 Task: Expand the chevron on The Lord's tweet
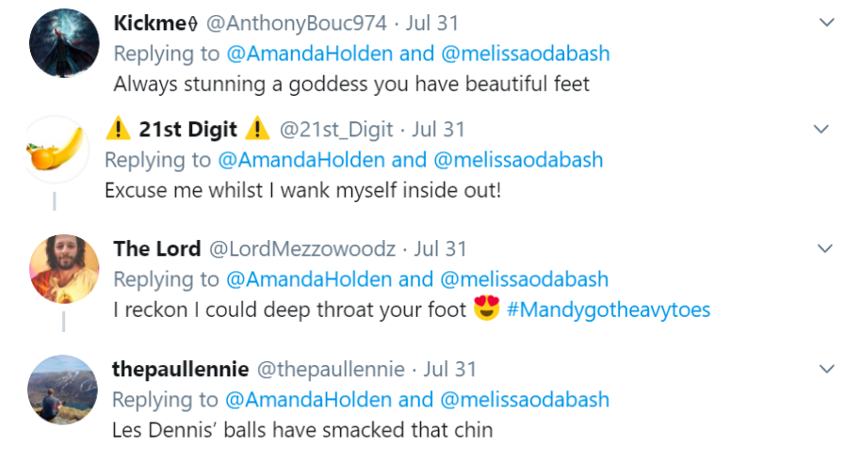pyautogui.click(x=826, y=248)
